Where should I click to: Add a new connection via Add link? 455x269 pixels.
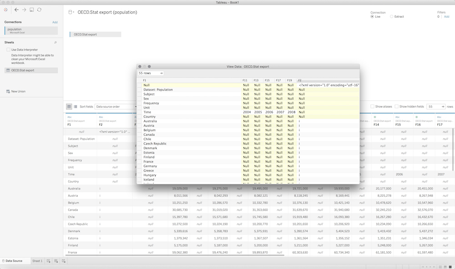coord(55,22)
